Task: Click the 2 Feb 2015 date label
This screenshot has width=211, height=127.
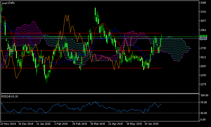Action: [61, 124]
